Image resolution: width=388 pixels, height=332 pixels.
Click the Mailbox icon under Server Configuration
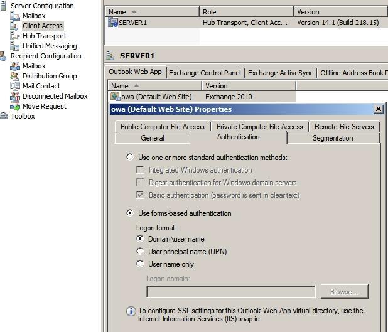(x=15, y=16)
